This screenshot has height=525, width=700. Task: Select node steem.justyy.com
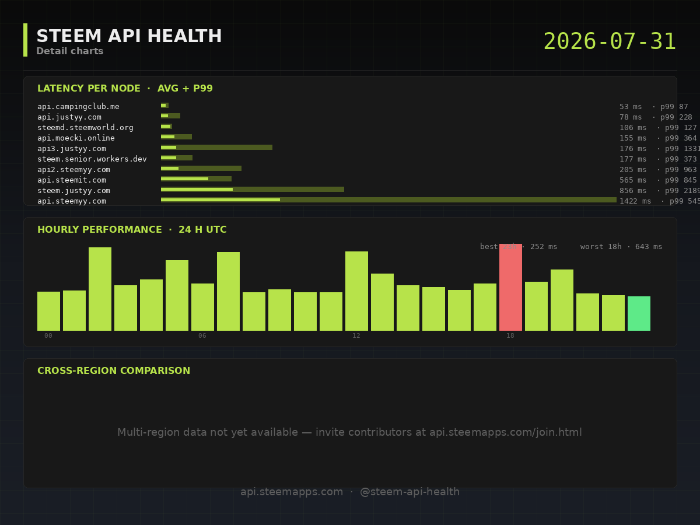[73, 191]
